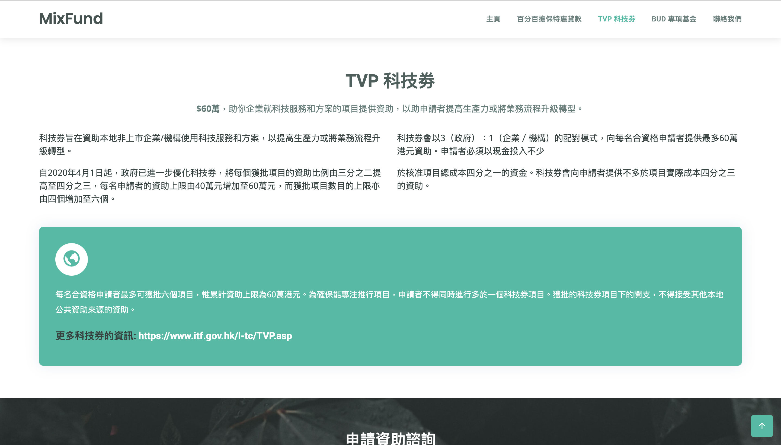Open the 聯絡我們 menu item
Viewport: 781px width, 445px height.
(x=727, y=19)
